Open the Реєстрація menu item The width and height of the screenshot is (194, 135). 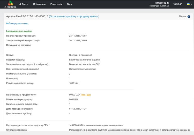click(x=56, y=4)
